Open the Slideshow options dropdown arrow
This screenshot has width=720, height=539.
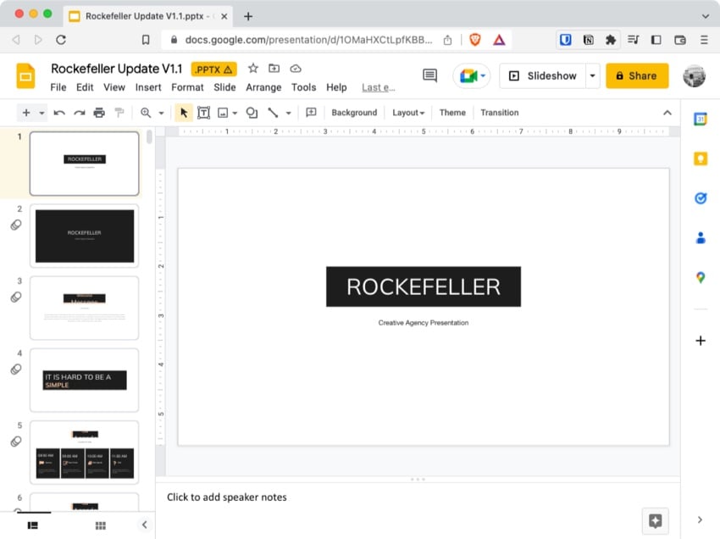(592, 75)
